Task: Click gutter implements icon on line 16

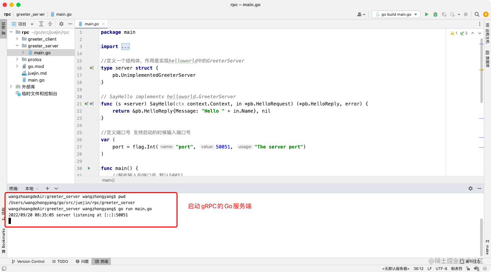Action: click(x=91, y=68)
